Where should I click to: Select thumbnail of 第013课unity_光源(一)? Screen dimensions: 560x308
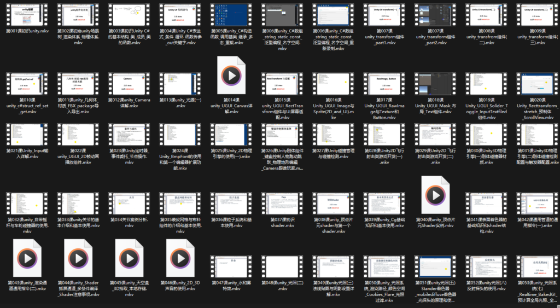click(180, 84)
